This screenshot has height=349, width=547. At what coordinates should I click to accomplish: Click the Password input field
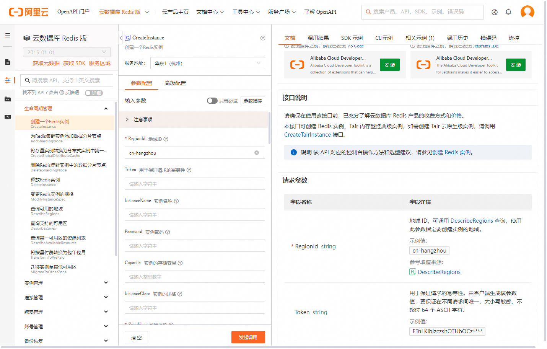point(195,246)
